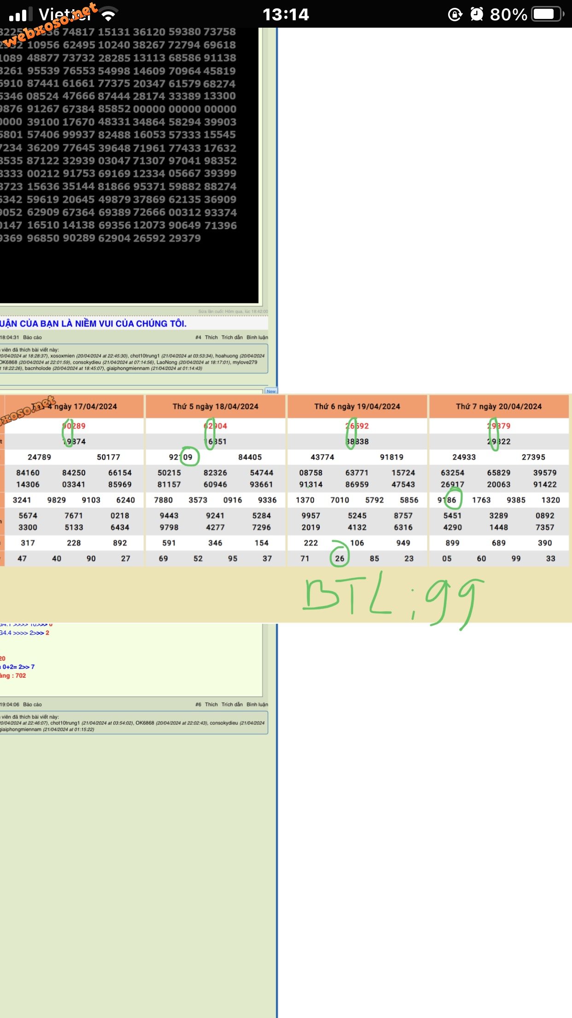572x1018 pixels.
Task: Open bacnholode profile in likes list
Action: tap(38, 368)
